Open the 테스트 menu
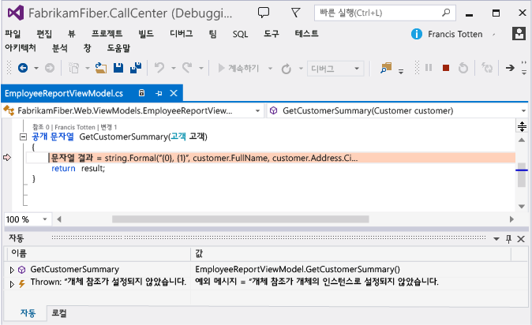The width and height of the screenshot is (532, 325). pyautogui.click(x=306, y=33)
